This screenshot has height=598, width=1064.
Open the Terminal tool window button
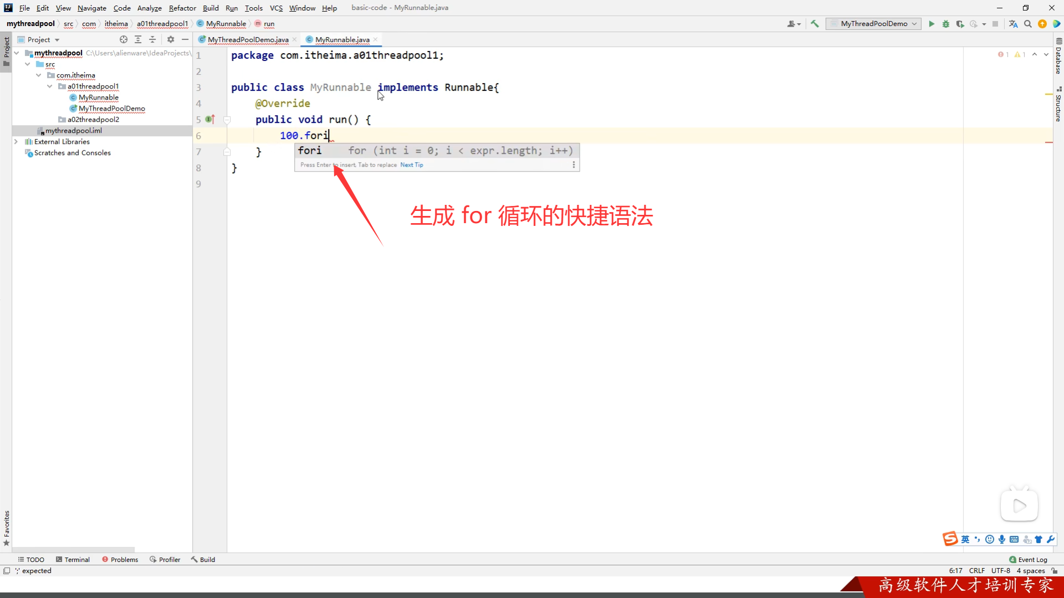coord(73,559)
